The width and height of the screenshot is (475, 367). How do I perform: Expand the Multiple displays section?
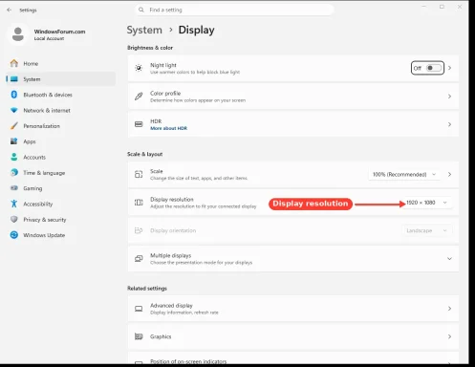449,259
